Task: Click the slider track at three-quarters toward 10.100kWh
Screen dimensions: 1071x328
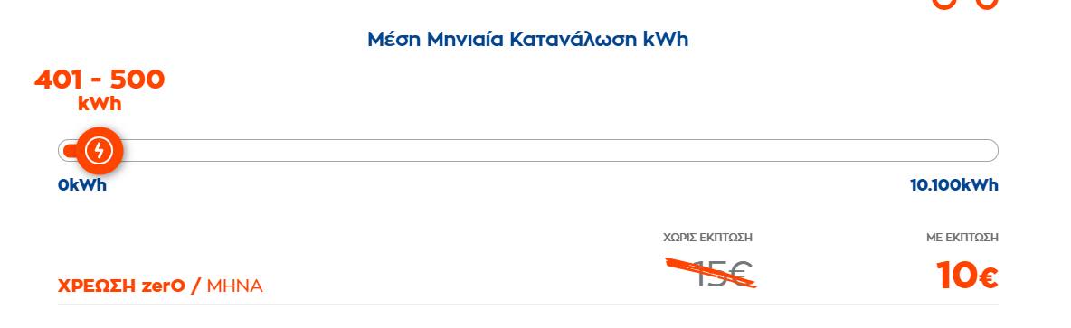Action: point(763,151)
